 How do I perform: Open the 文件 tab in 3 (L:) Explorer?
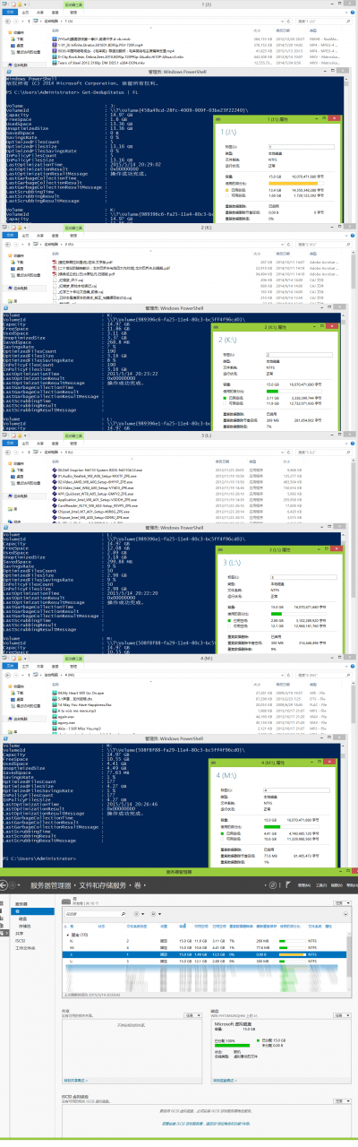tap(10, 444)
